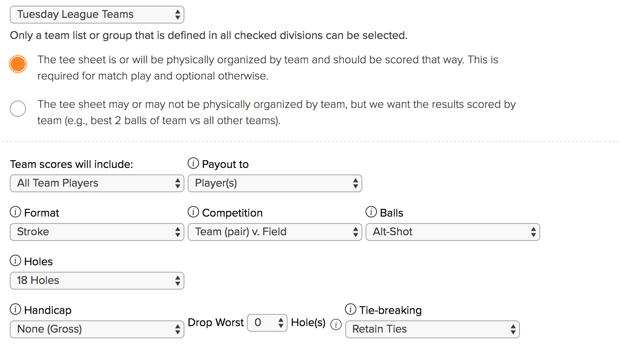Change the Stroke format dropdown
This screenshot has width=632, height=348.
pyautogui.click(x=97, y=232)
